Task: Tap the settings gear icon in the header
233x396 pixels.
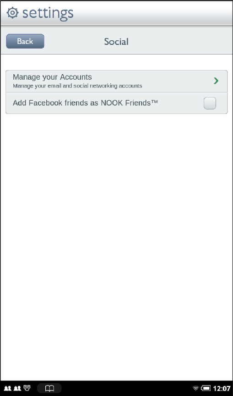Action: point(12,13)
